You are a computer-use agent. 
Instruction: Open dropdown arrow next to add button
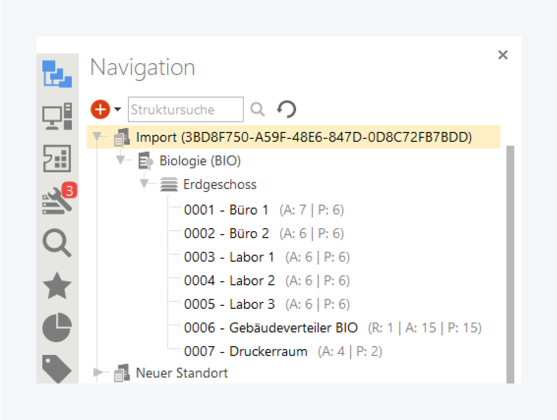[118, 110]
